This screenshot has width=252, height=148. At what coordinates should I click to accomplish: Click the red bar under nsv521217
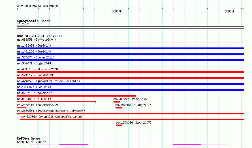pyautogui.click(x=130, y=78)
